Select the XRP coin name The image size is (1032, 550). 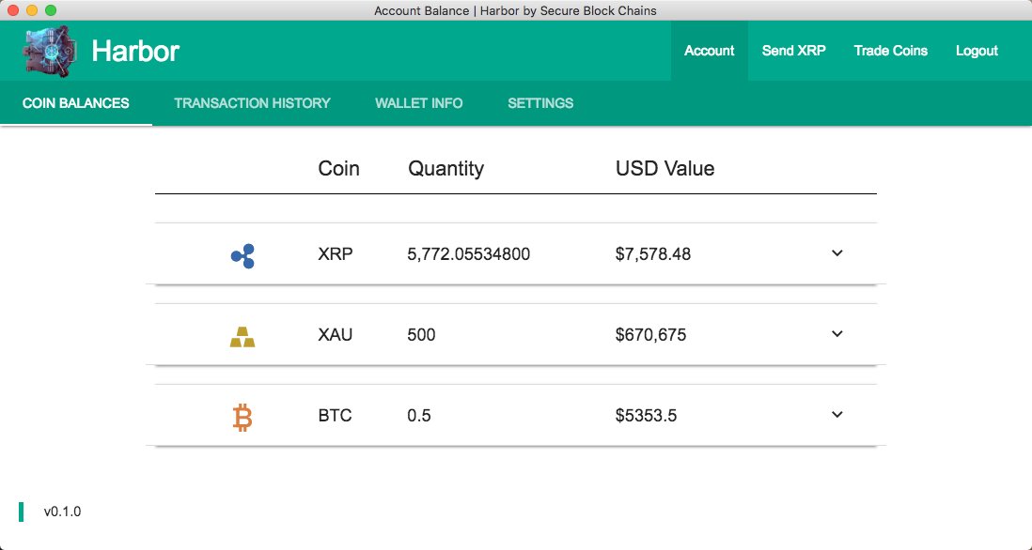point(335,253)
